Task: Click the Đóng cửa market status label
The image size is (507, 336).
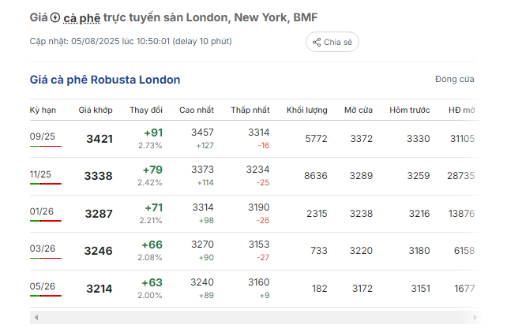Action: [455, 79]
